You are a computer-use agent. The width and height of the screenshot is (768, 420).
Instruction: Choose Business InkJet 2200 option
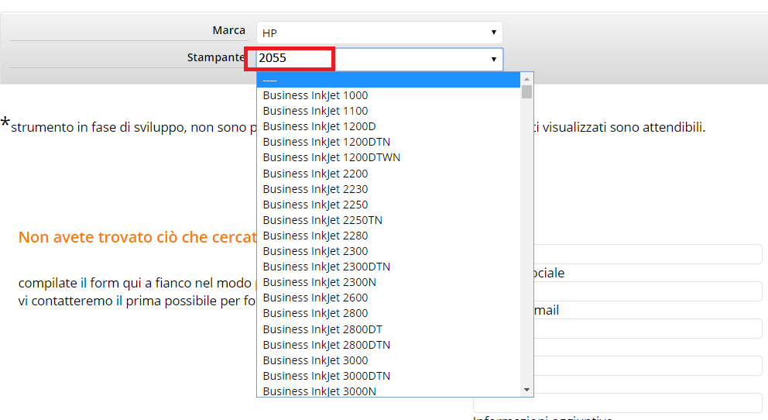pos(316,174)
